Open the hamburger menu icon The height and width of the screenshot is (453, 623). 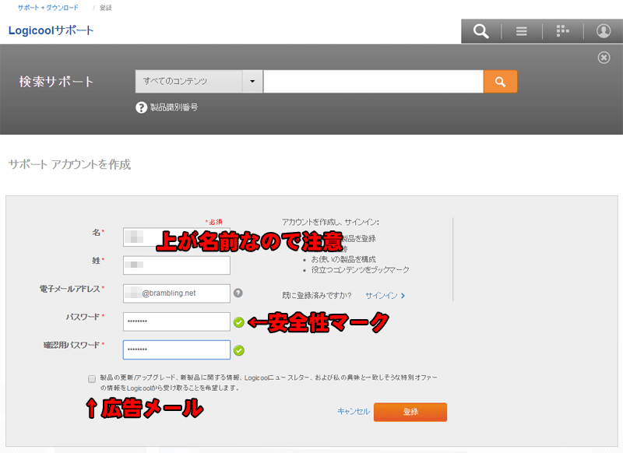point(522,31)
